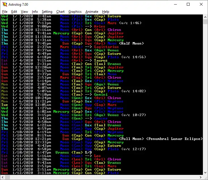
Task: Click 'Uranus' in the S/D row
Action: tap(62, 152)
